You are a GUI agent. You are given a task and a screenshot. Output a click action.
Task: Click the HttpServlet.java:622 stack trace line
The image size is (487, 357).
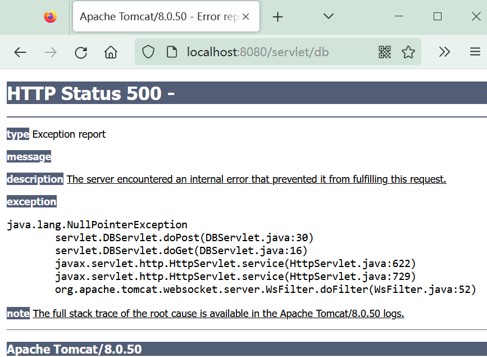235,264
